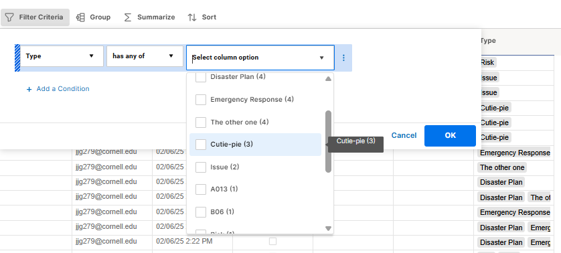Tick the Issue (2) checkbox
The image size is (561, 253).
[x=201, y=167]
